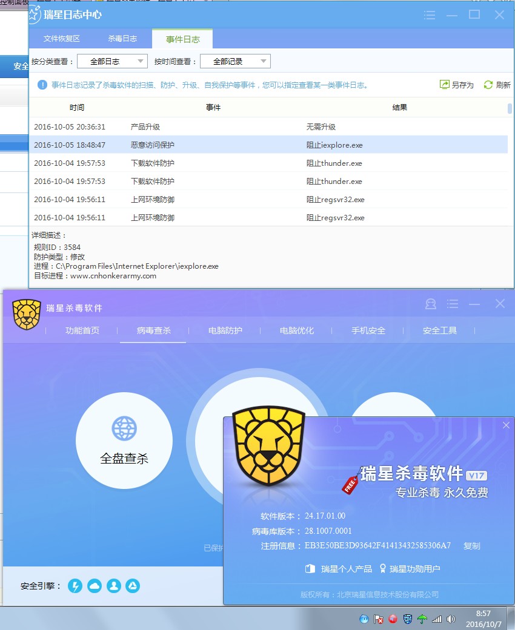
Task: Click the meritorious user medal icon
Action: click(x=383, y=568)
